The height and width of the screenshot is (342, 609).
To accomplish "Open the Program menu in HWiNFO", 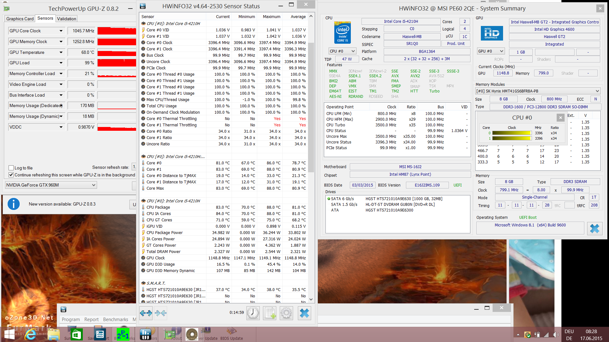I will click(71, 320).
